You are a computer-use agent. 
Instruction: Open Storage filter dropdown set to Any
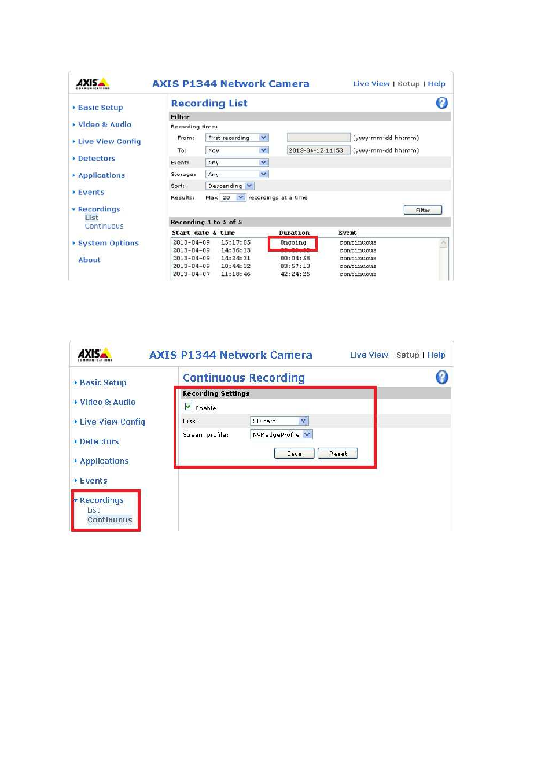click(x=237, y=174)
